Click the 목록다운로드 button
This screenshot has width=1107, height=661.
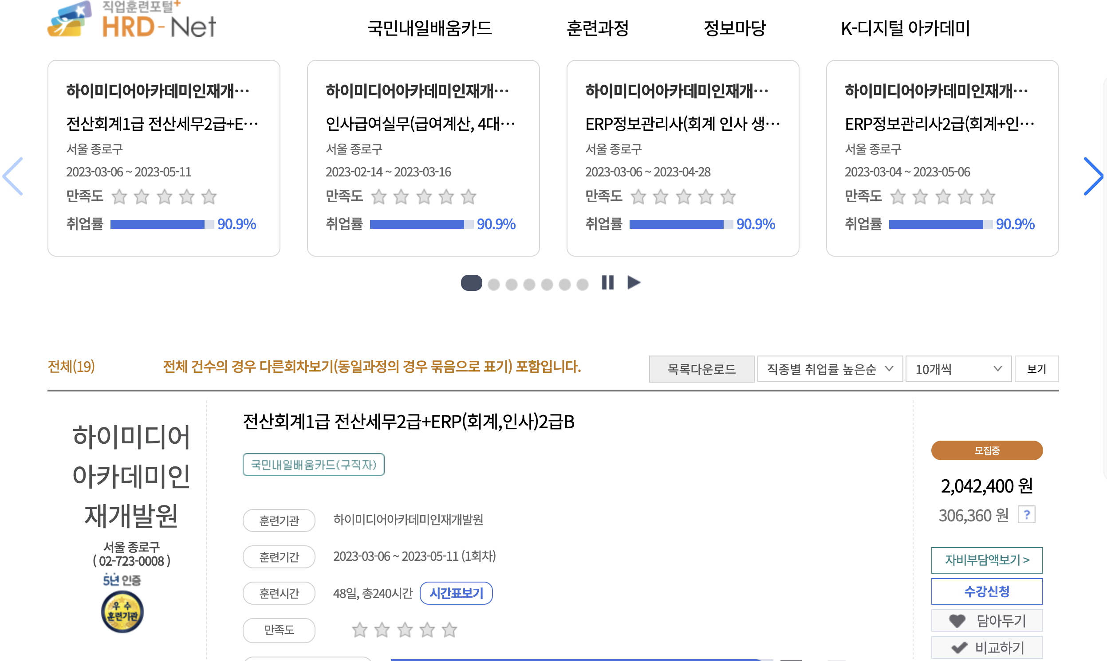[701, 369]
